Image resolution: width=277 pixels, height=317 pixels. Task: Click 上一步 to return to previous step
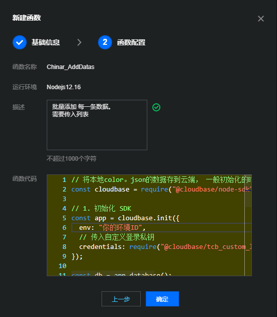[x=121, y=299]
